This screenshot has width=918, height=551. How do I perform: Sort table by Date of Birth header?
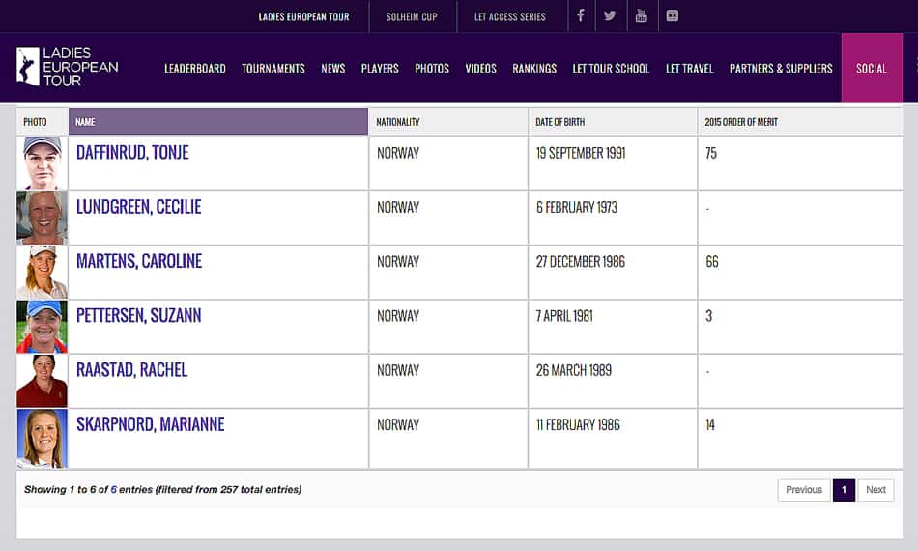tap(613, 122)
